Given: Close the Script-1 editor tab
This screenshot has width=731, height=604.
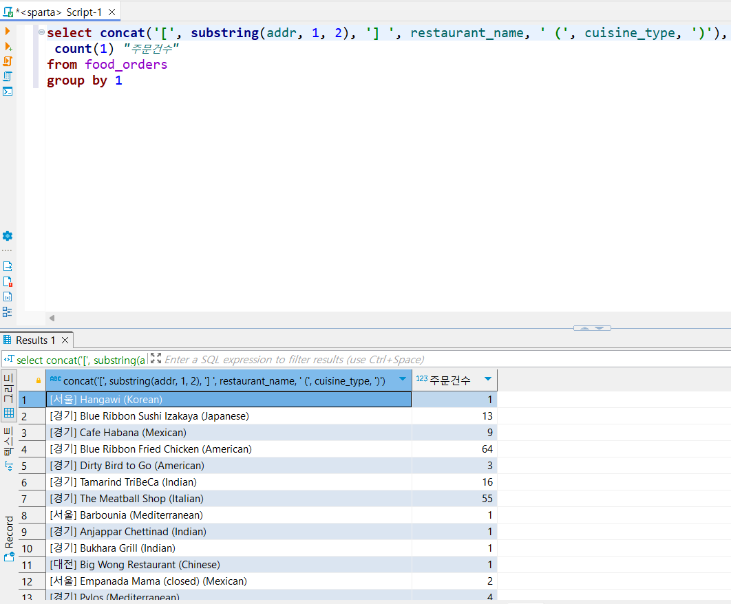Looking at the screenshot, I should (x=112, y=12).
